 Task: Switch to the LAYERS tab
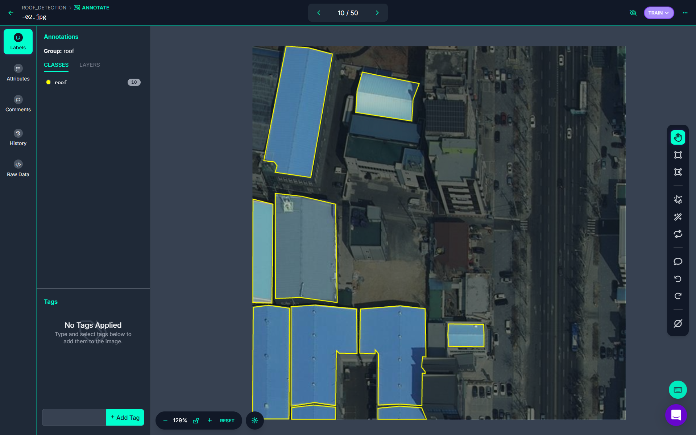click(90, 65)
